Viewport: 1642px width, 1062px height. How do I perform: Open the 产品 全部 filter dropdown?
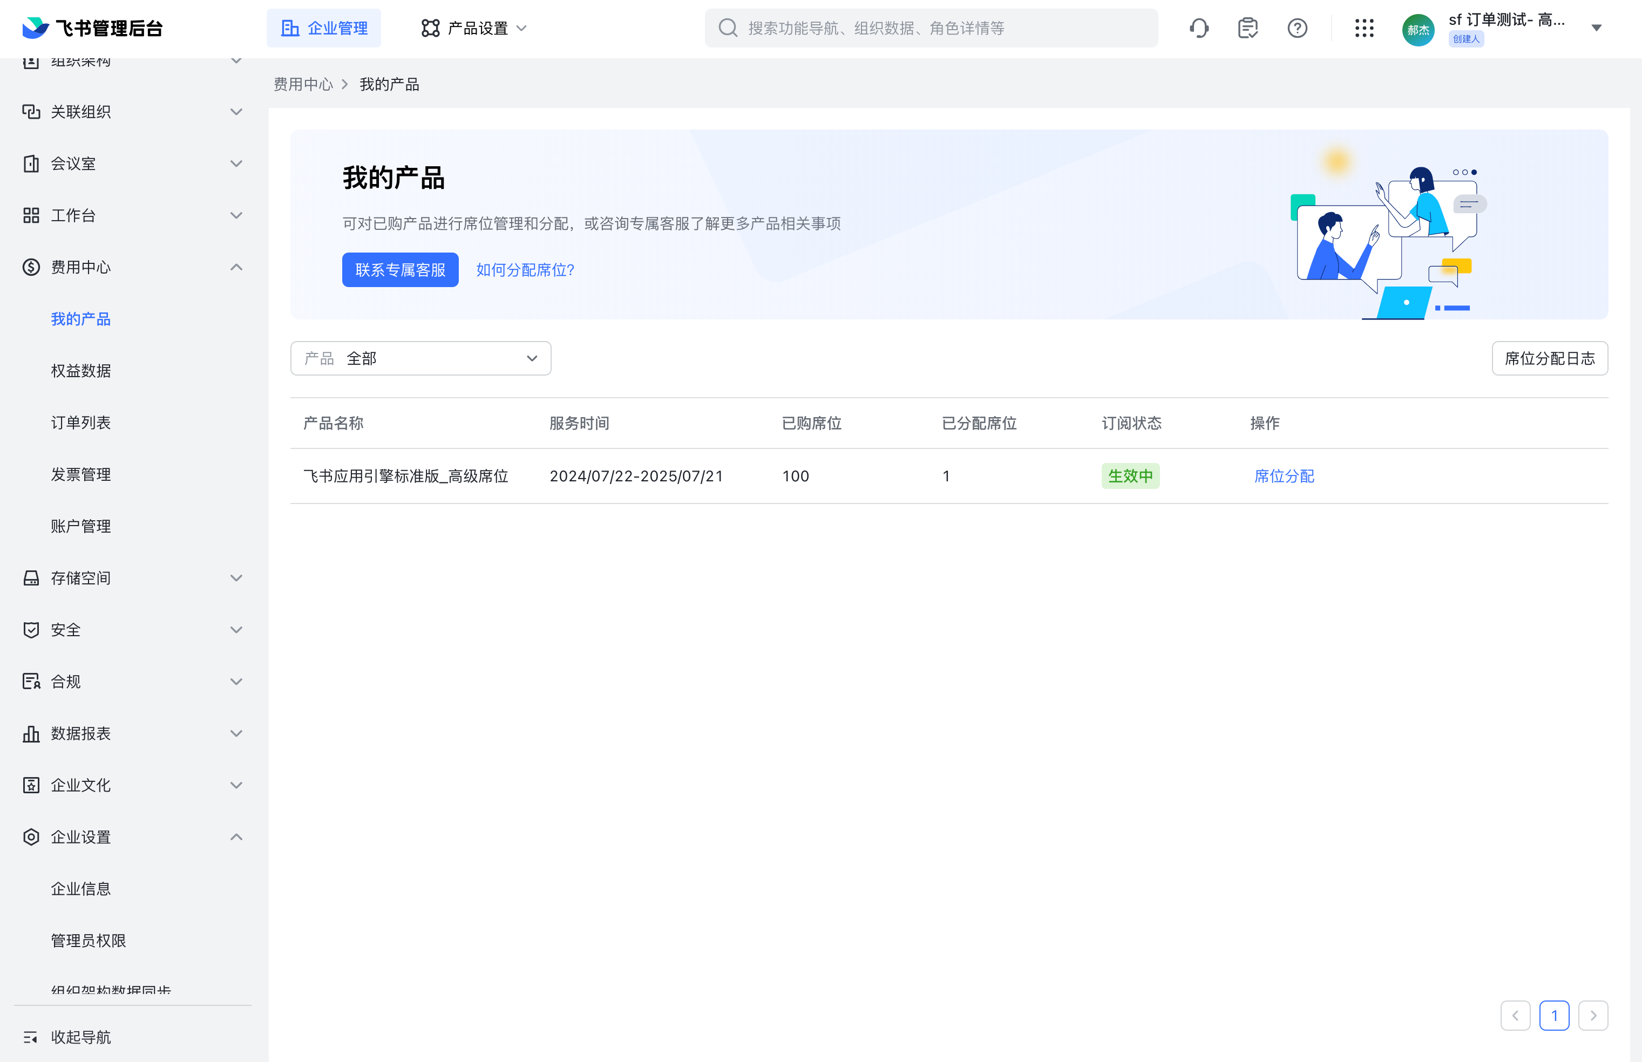coord(420,359)
